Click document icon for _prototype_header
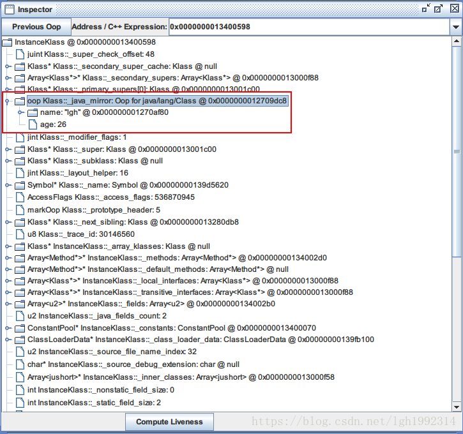The width and height of the screenshot is (463, 434). pyautogui.click(x=20, y=210)
